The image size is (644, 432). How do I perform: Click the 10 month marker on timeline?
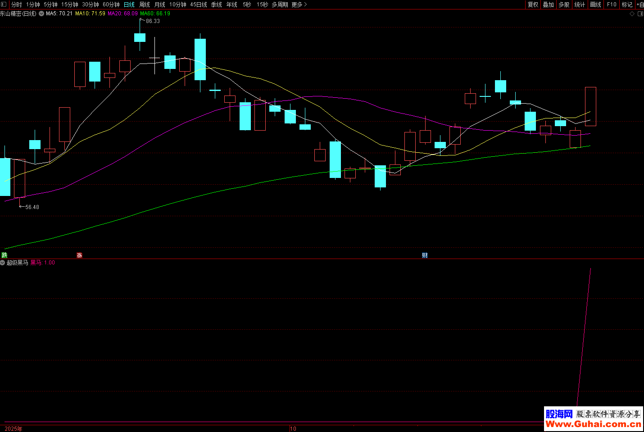click(293, 428)
